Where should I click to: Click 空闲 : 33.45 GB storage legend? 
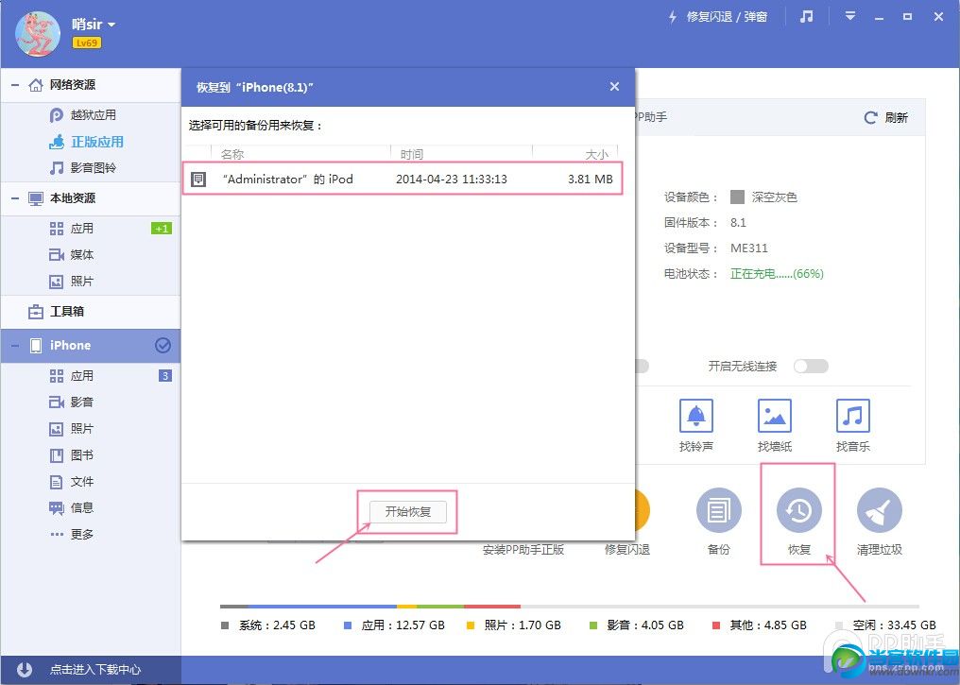(885, 625)
